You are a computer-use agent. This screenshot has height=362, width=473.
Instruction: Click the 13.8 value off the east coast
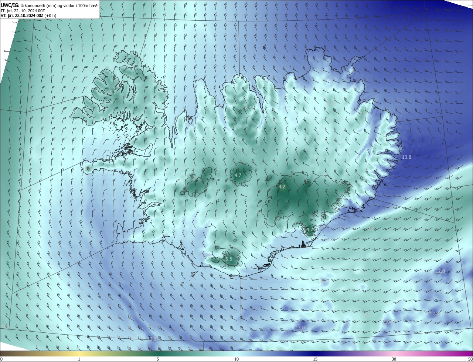[x=406, y=157]
